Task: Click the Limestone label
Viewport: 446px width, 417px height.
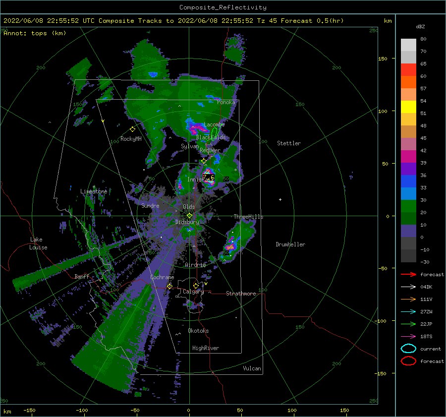Action: [94, 191]
